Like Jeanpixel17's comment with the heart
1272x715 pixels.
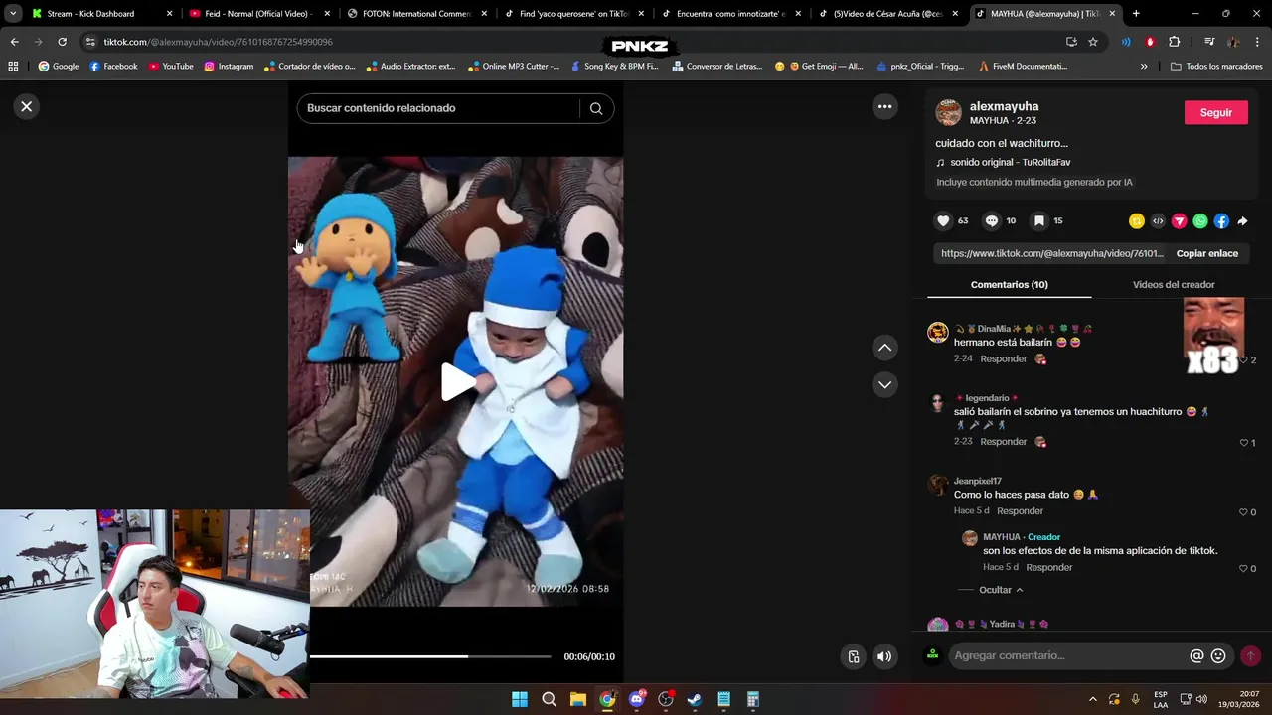[1244, 512]
